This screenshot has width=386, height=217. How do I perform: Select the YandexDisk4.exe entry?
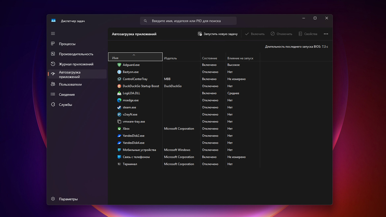[133, 143]
